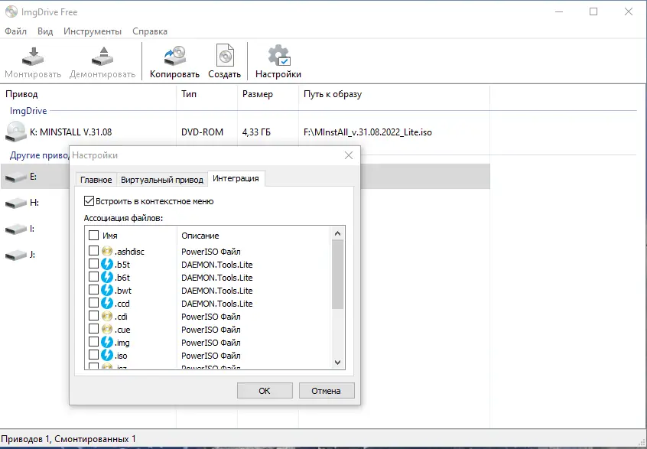
Task: Toggle the Имя select-all checkbox
Action: click(93, 236)
